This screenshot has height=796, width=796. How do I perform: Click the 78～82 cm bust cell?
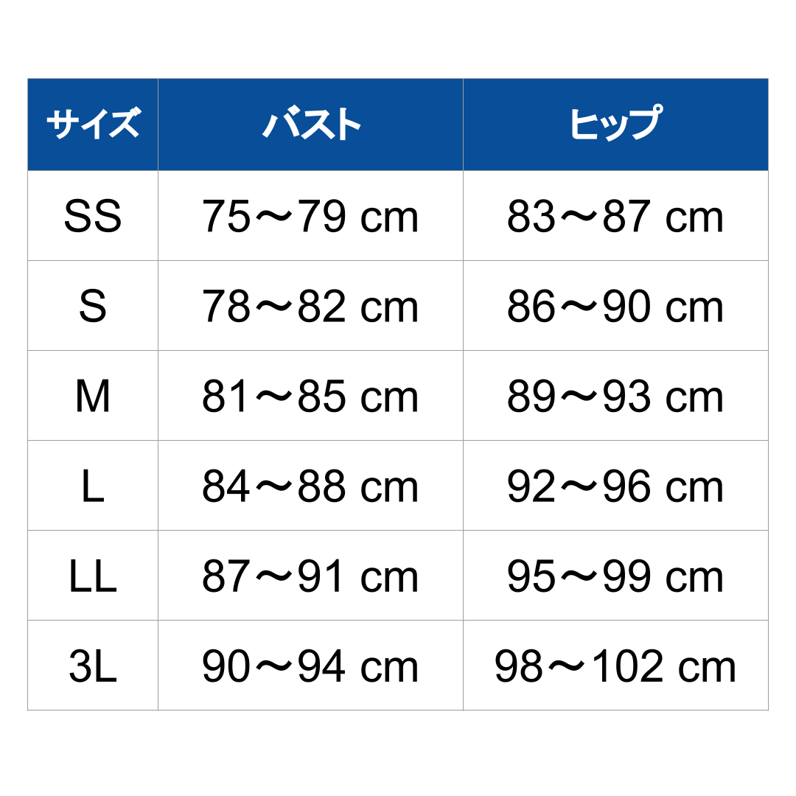[x=310, y=307]
